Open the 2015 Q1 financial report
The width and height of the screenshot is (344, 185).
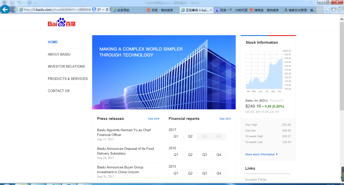[x=176, y=173]
